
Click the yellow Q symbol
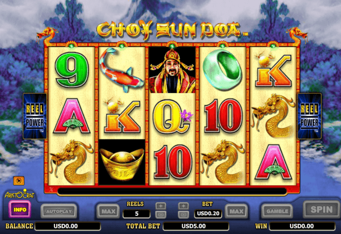pyautogui.click(x=171, y=116)
